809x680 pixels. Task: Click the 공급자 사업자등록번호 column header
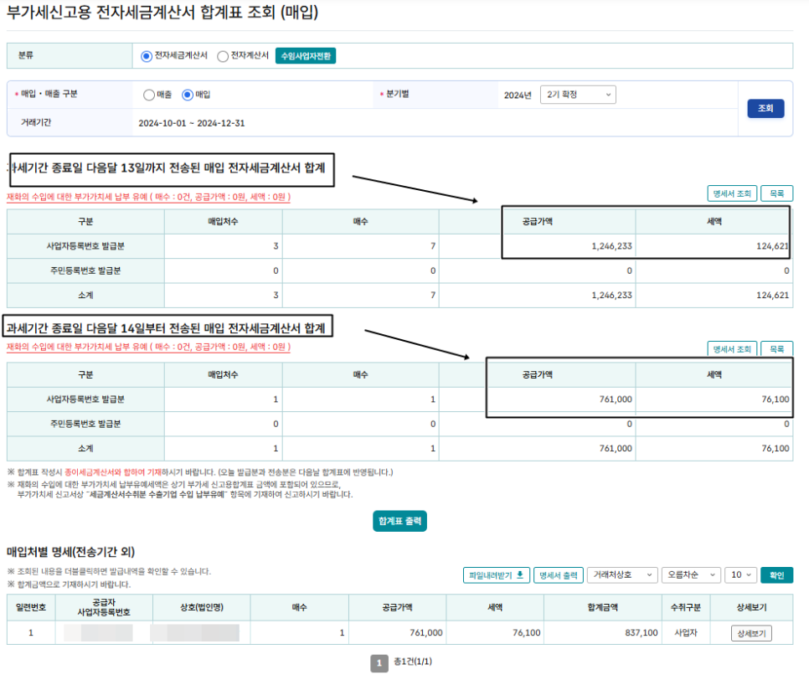tap(104, 607)
